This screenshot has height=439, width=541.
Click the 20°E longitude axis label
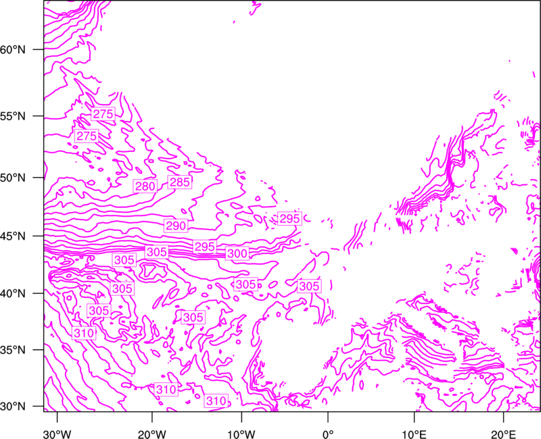click(503, 434)
